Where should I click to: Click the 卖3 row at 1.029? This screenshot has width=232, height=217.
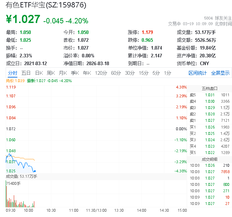point(209,108)
